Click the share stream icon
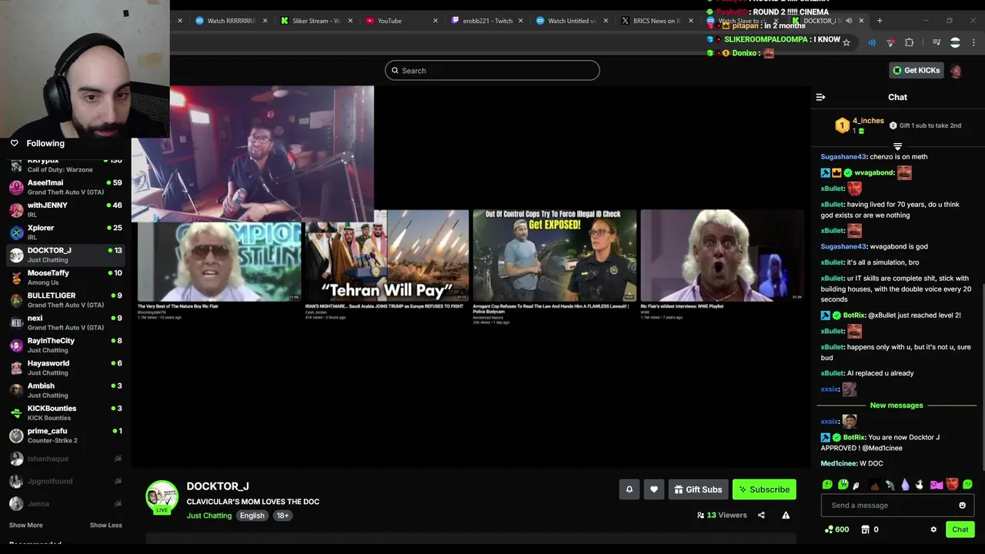This screenshot has height=554, width=985. pos(761,516)
